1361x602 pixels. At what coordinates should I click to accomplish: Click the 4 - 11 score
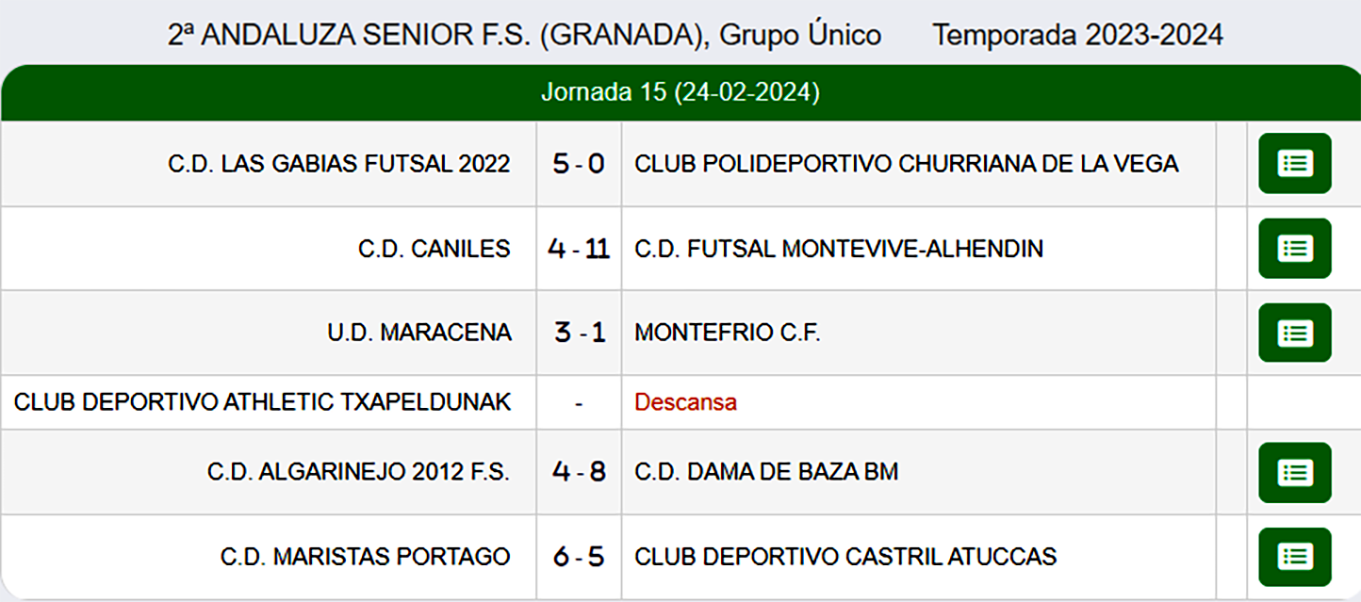pyautogui.click(x=579, y=249)
